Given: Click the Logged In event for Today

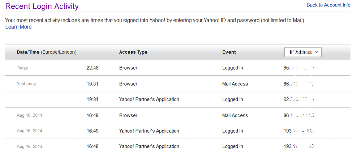Looking at the screenshot, I should [x=232, y=68].
